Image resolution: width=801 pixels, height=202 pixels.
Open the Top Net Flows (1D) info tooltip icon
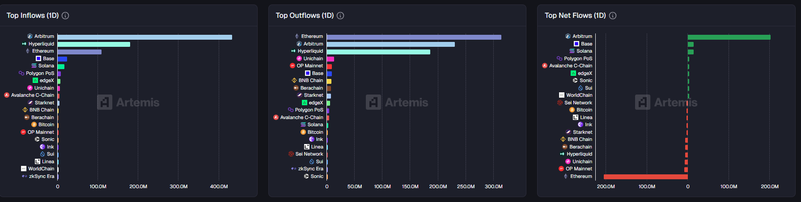pyautogui.click(x=613, y=16)
